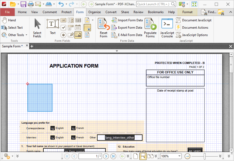Click the Print icon in quick access toolbar
This screenshot has width=234, height=161.
pos(30,4)
